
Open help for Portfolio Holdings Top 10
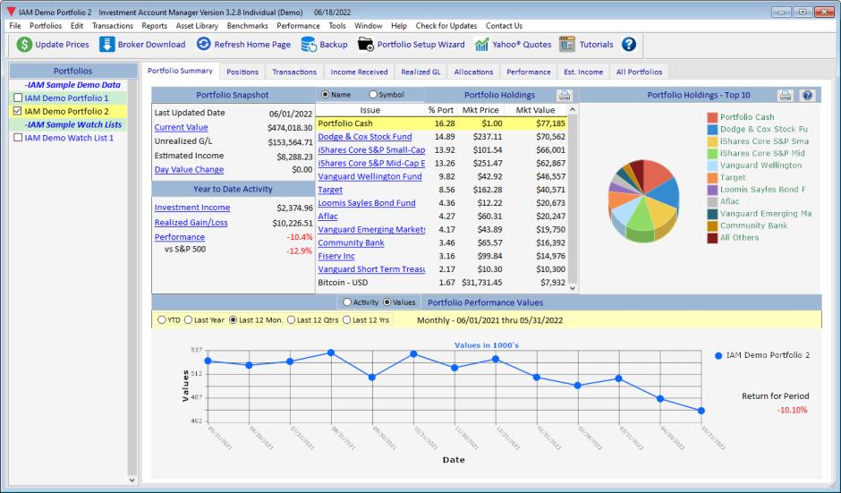[x=807, y=95]
